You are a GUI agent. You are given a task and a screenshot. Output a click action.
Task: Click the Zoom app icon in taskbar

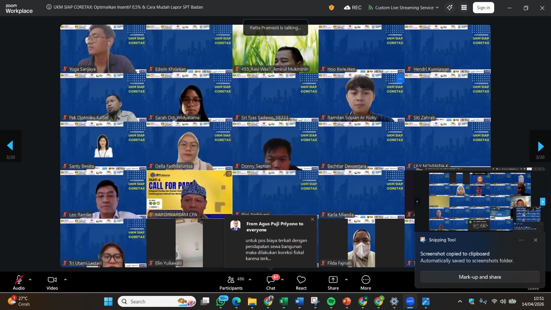pos(410,302)
